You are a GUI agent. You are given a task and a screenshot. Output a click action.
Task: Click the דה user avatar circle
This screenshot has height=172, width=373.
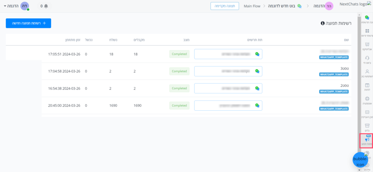[x=24, y=6]
